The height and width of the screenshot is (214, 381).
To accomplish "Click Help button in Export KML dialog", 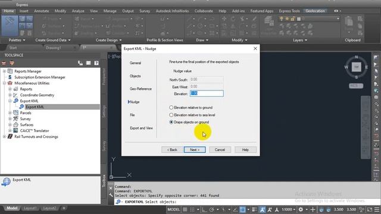I will [x=245, y=150].
